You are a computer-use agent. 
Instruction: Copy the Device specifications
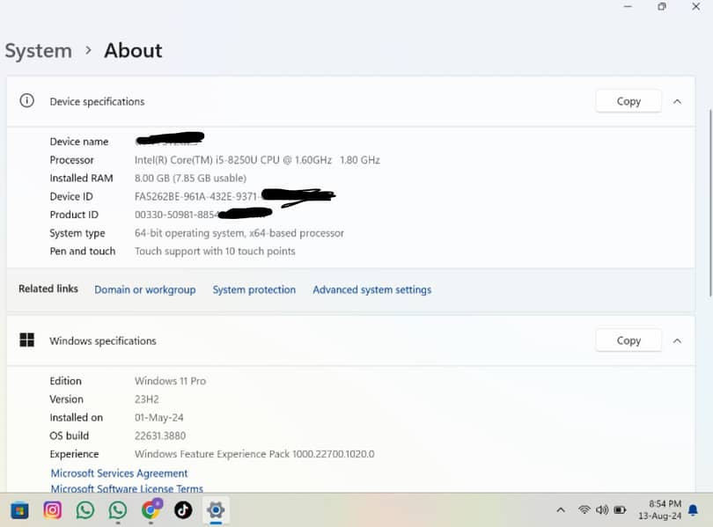[x=628, y=101]
